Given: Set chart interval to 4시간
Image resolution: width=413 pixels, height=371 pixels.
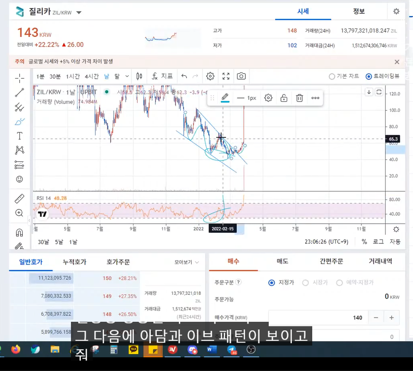Looking at the screenshot, I should [91, 76].
